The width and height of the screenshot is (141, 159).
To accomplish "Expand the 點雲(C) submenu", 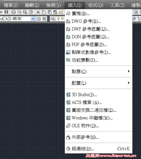I will 99,71.
